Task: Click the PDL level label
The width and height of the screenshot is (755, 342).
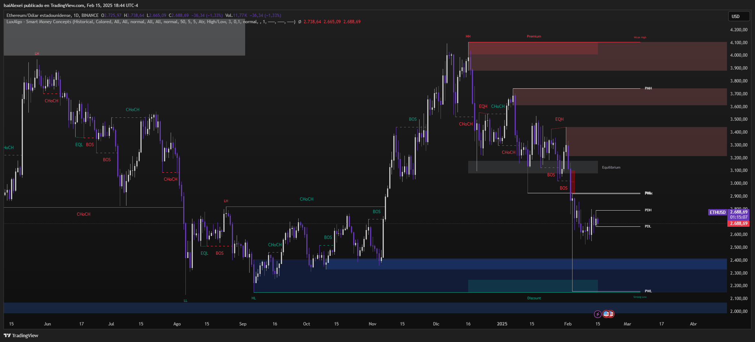Action: pos(648,226)
